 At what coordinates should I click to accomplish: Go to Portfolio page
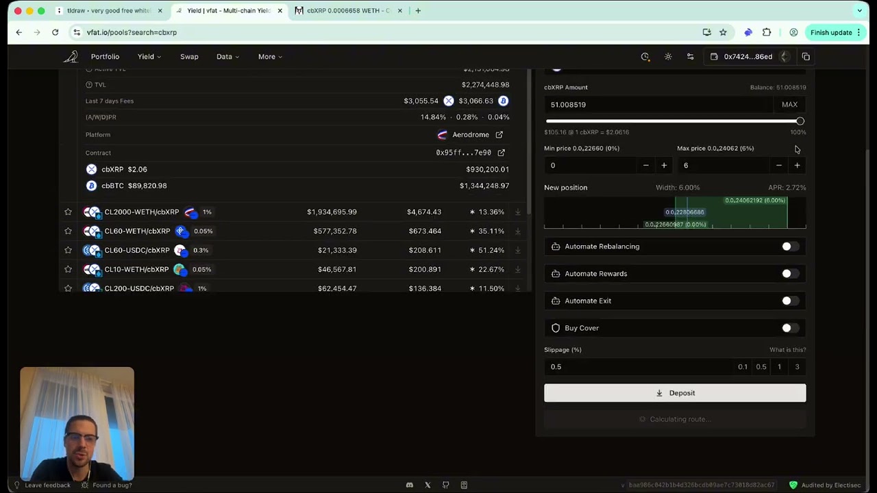coord(105,57)
